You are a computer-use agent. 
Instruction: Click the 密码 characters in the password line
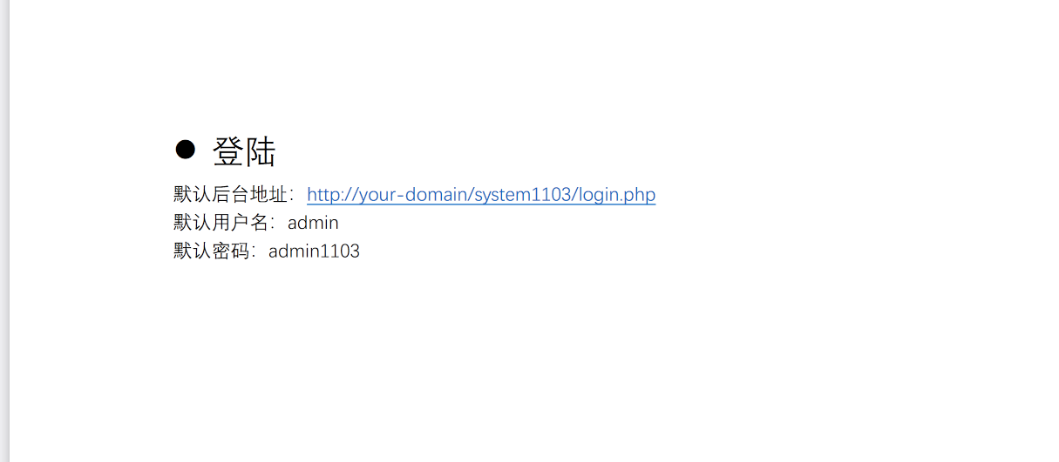[231, 251]
